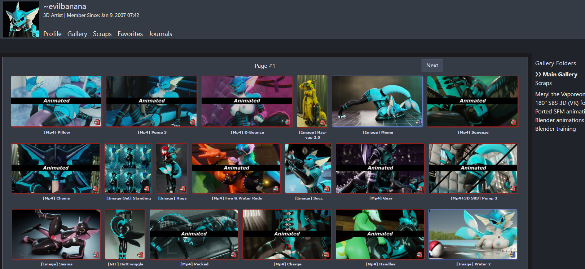Open the thumbnail above '[Mp4] Handles'
This screenshot has width=585, height=269.
[380, 234]
